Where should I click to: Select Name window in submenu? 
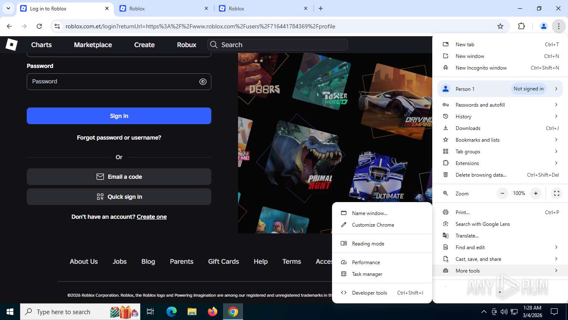pyautogui.click(x=382, y=213)
